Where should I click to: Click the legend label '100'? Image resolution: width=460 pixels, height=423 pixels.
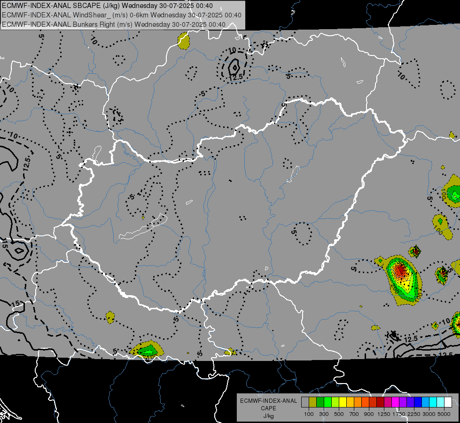(309, 414)
